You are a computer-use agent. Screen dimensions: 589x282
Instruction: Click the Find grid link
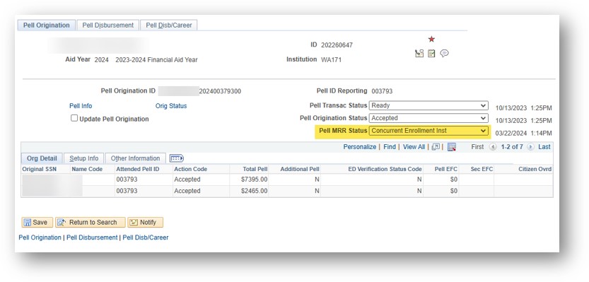pyautogui.click(x=390, y=147)
